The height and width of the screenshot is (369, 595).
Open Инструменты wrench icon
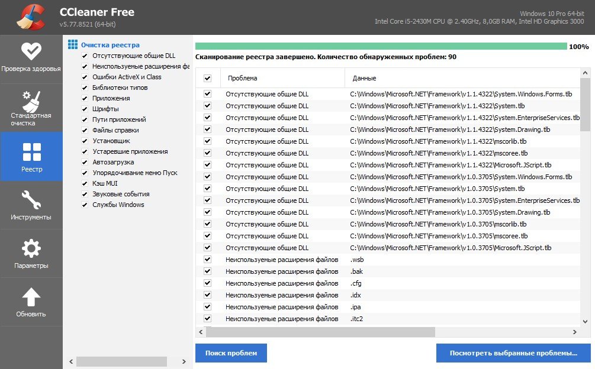tap(31, 199)
